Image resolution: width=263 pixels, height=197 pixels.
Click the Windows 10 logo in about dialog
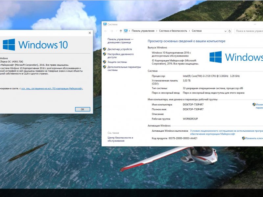(x=35, y=45)
